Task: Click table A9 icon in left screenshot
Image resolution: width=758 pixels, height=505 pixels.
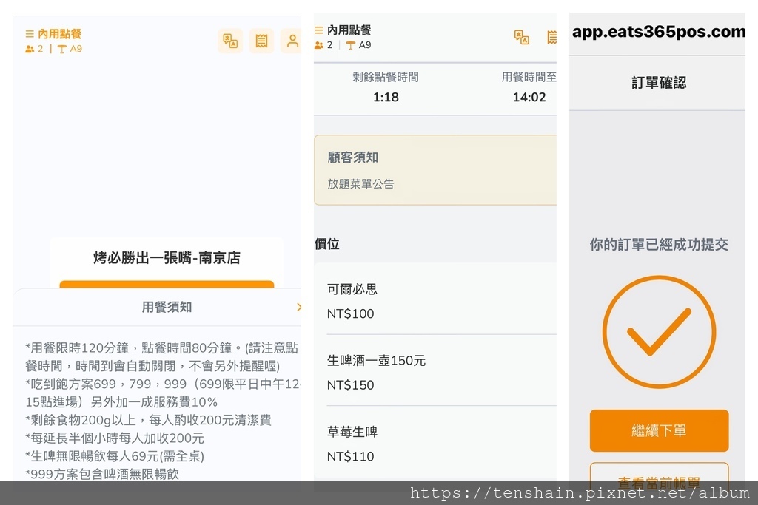Action: [x=62, y=49]
